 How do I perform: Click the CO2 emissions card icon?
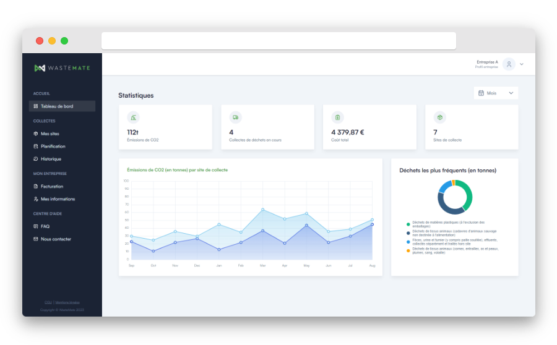pos(133,117)
